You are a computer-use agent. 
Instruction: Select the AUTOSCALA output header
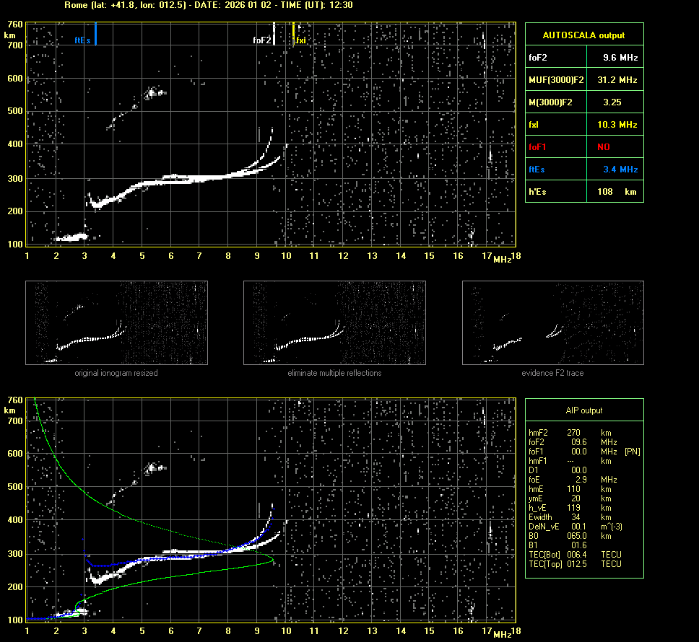pos(583,35)
